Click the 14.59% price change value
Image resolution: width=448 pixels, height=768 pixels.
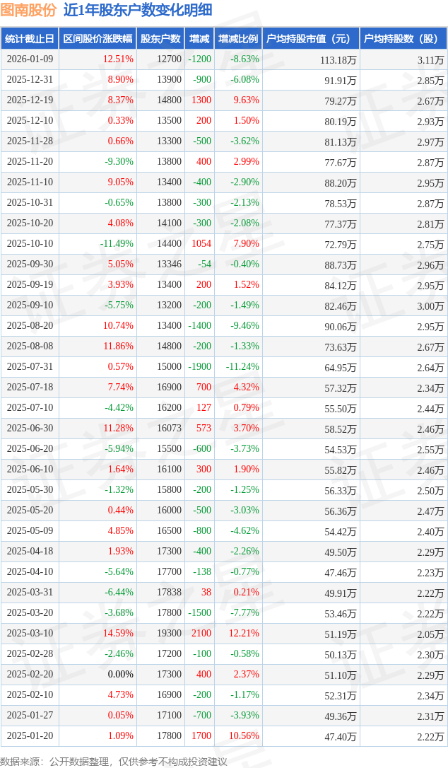coord(118,634)
